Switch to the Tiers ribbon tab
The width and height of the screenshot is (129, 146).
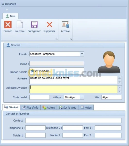tap(10, 16)
